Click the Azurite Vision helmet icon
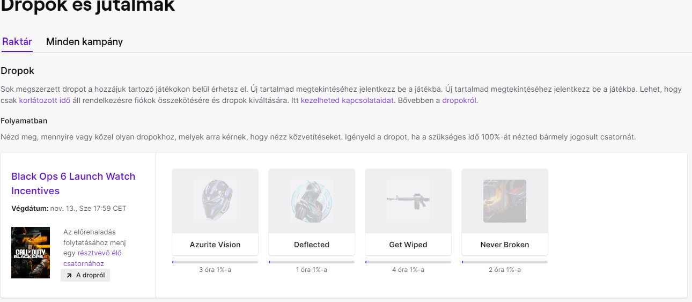The image size is (692, 302). (x=215, y=201)
